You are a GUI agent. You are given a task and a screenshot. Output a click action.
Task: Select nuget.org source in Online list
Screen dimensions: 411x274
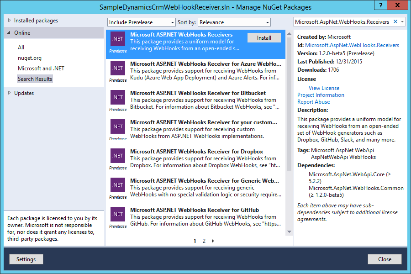pyautogui.click(x=30, y=58)
